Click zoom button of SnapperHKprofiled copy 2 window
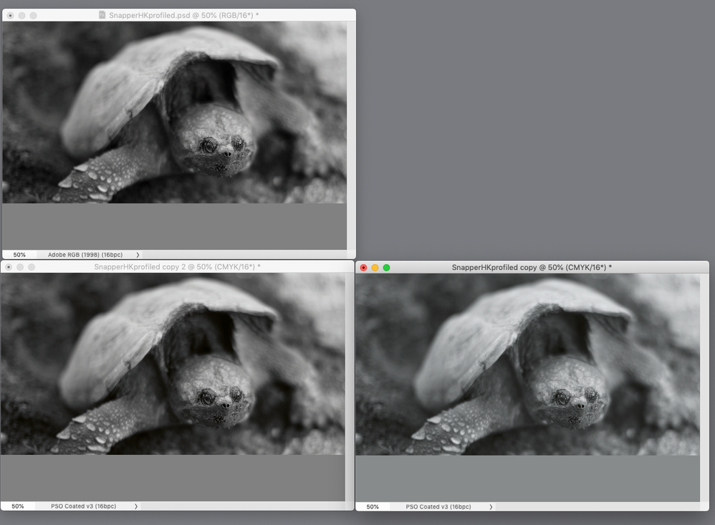The width and height of the screenshot is (715, 525). 33,267
